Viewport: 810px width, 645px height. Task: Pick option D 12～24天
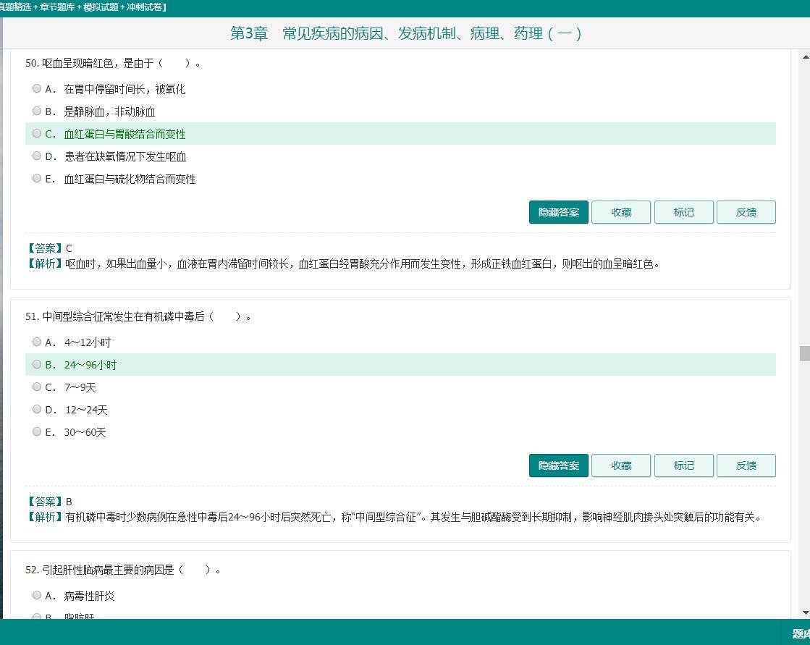tap(37, 409)
